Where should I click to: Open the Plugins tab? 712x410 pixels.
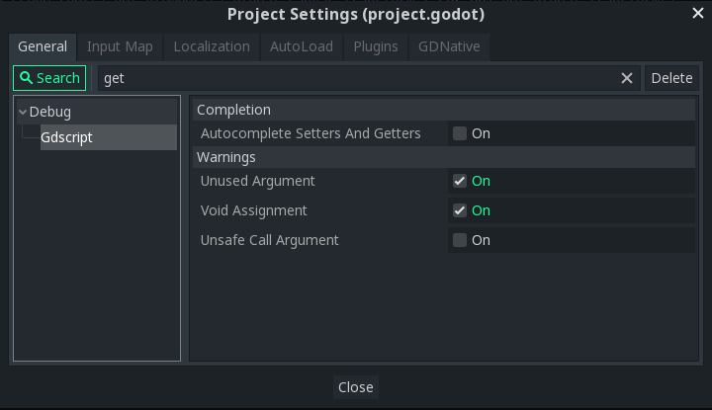pos(376,46)
